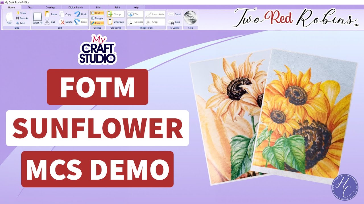The height and width of the screenshot is (204, 364).
Task: Send an E-Card
Action: tap(175, 14)
